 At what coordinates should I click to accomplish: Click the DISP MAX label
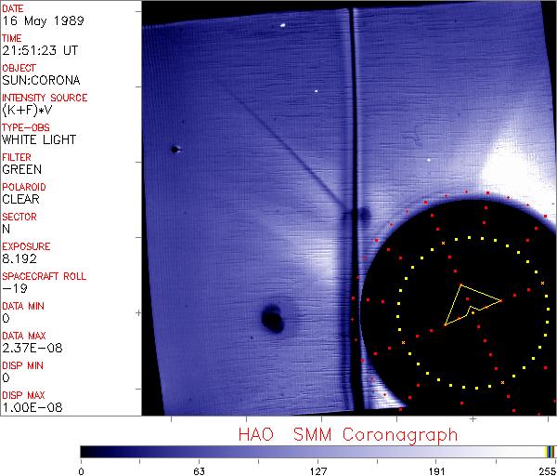click(23, 395)
